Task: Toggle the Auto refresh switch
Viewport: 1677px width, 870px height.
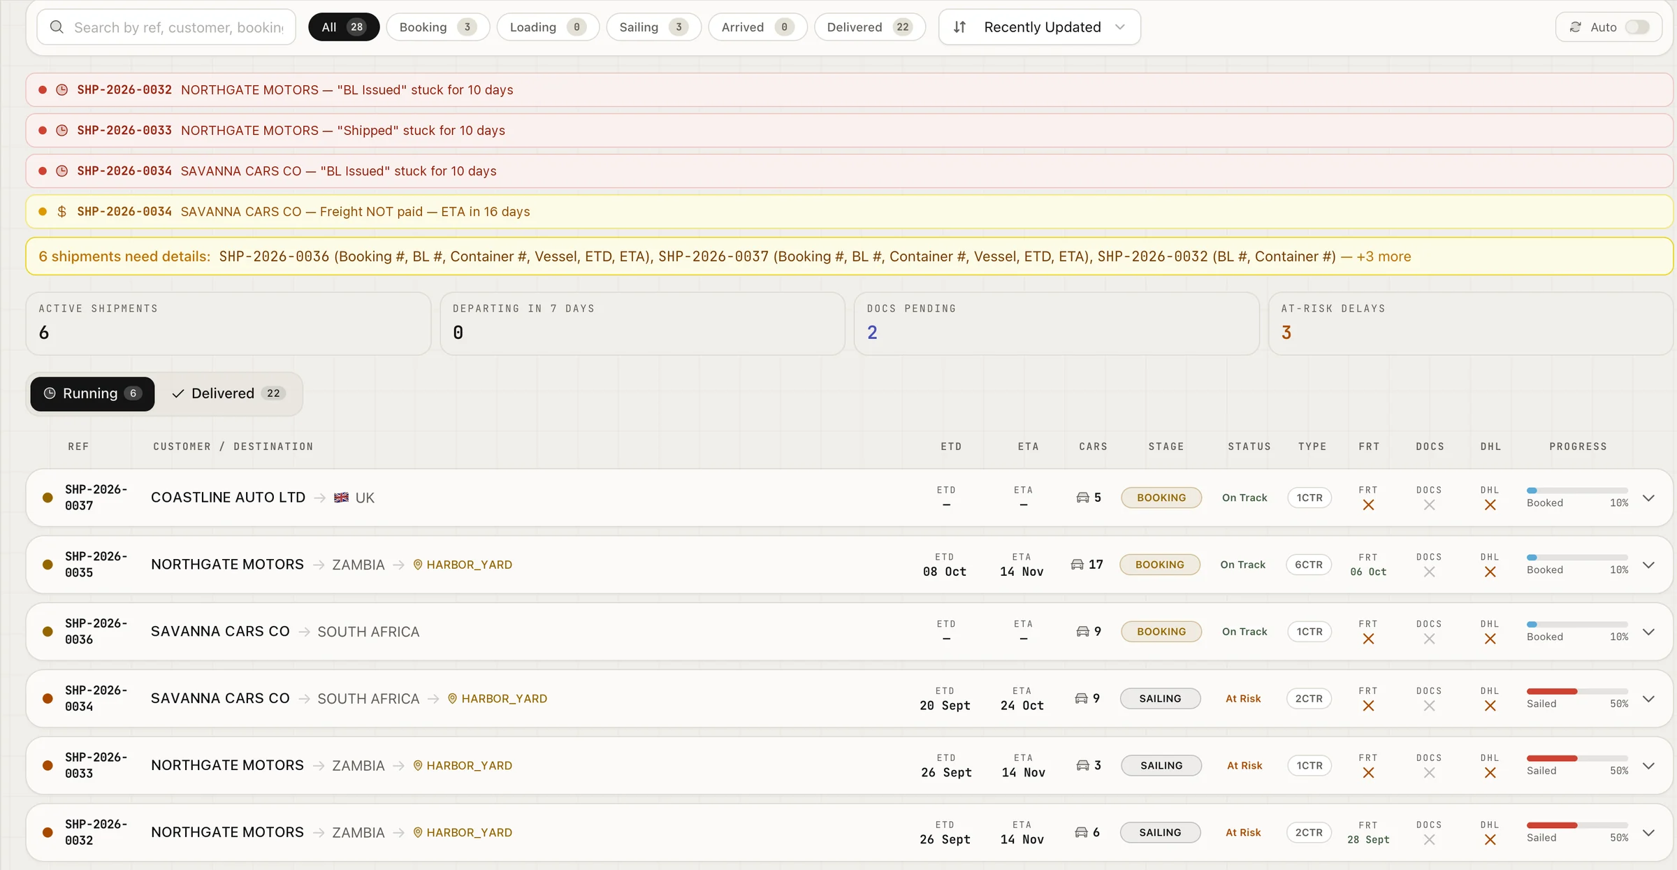Action: (x=1638, y=27)
